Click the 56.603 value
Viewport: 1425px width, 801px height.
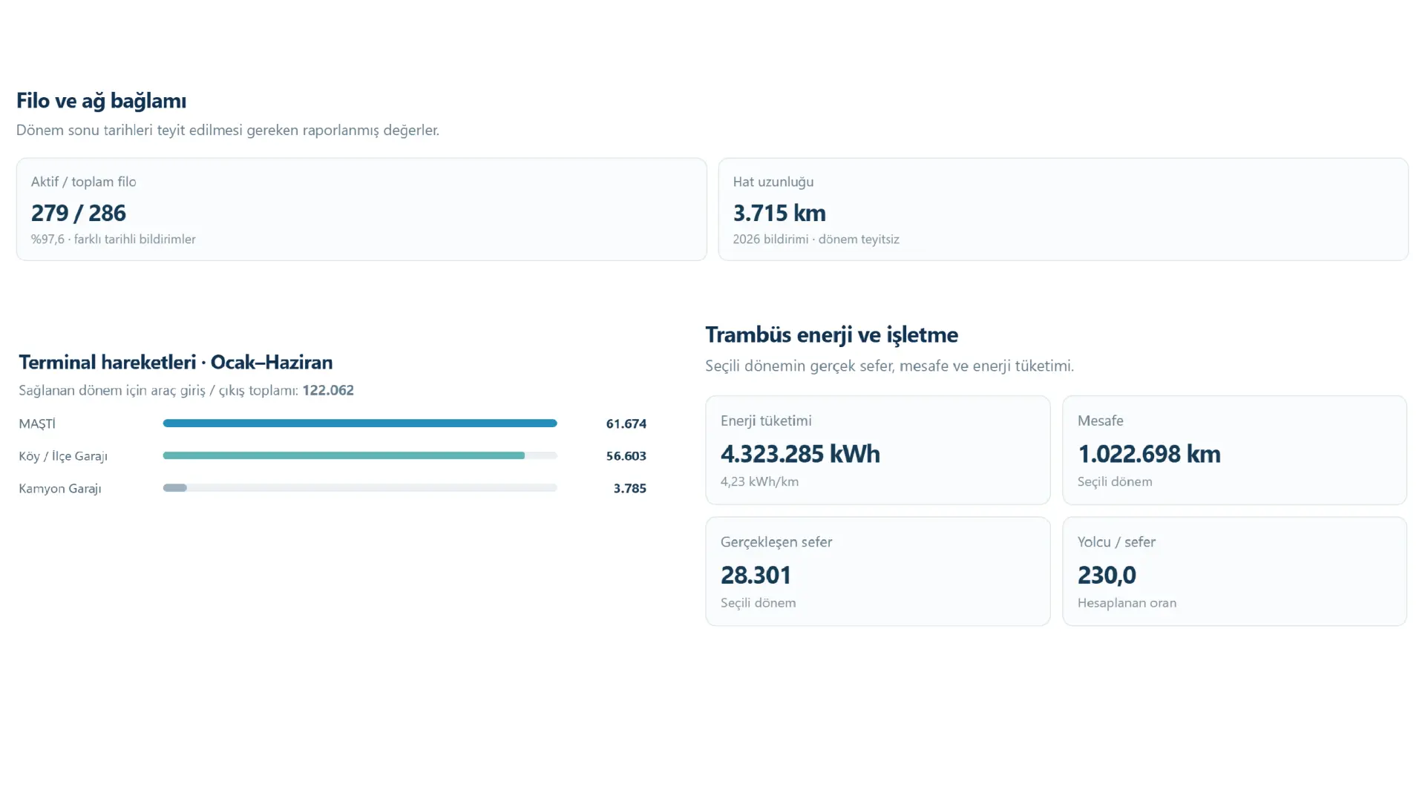626,456
